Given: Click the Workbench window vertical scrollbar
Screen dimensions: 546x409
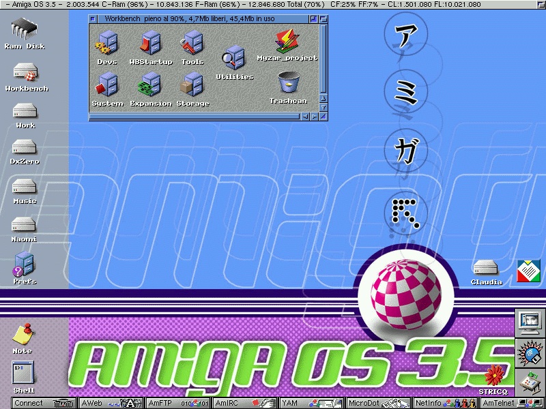Looking at the screenshot, I should (x=323, y=59).
